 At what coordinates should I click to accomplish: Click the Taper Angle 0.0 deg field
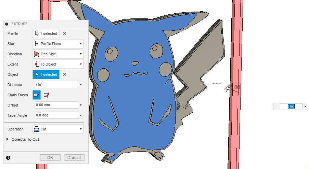[57, 115]
